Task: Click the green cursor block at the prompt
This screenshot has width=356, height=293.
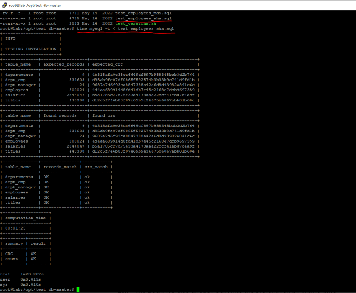Action: point(78,289)
